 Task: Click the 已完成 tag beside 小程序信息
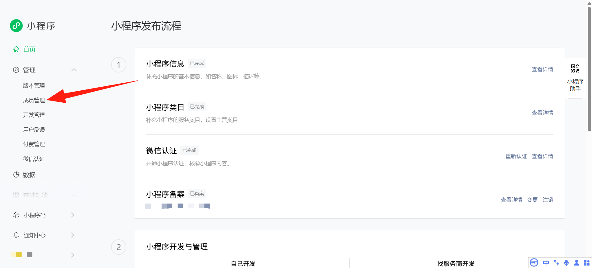point(197,63)
